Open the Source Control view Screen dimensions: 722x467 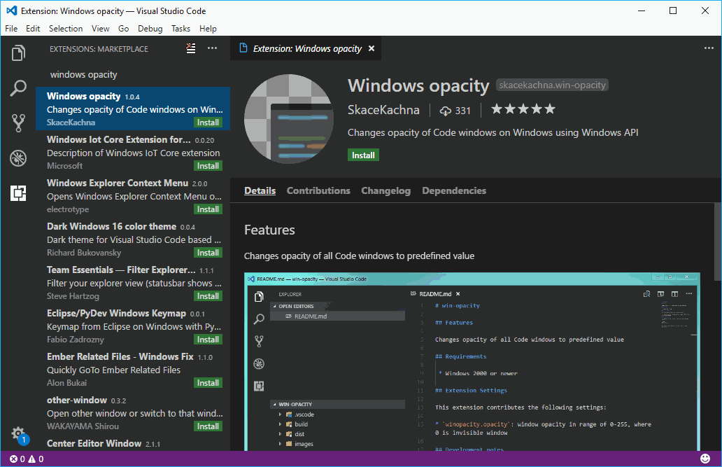tap(19, 123)
